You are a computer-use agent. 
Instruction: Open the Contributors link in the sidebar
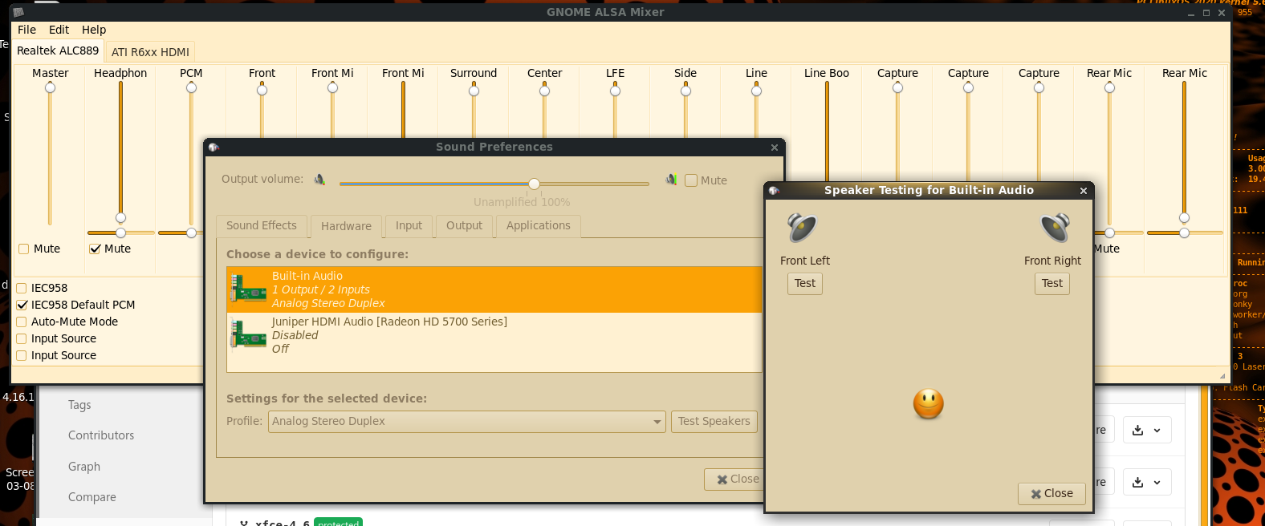pos(101,435)
